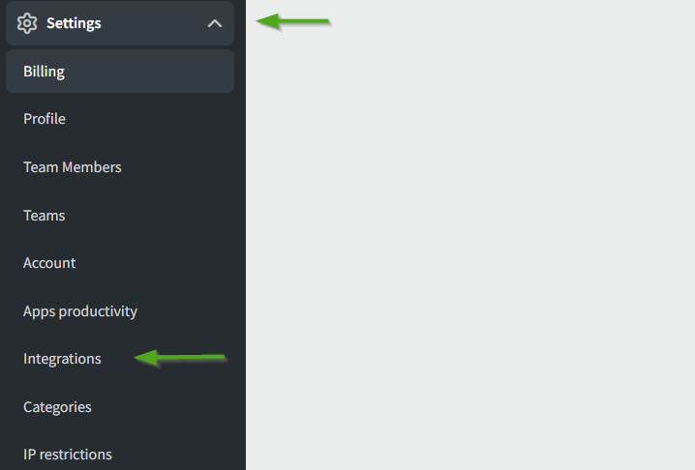Click the Settings header label
Image resolution: width=695 pixels, height=470 pixels.
(x=74, y=23)
